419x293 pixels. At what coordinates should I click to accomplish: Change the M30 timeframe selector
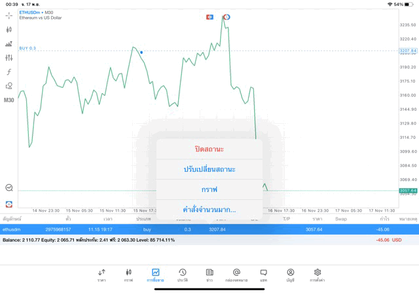click(9, 100)
